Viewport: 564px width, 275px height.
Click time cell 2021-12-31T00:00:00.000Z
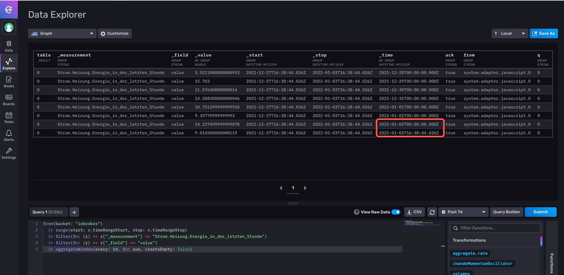click(409, 99)
